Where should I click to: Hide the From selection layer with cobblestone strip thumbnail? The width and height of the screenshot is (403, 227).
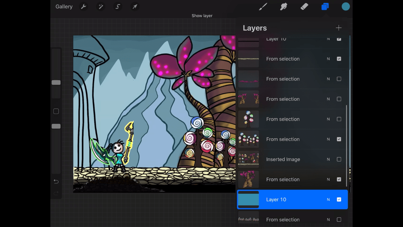(339, 59)
